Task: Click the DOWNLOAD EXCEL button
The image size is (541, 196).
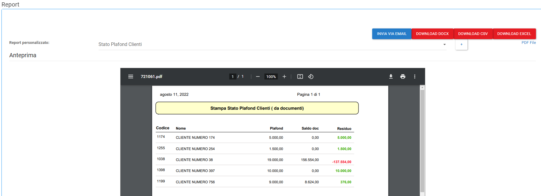Action: pyautogui.click(x=514, y=34)
